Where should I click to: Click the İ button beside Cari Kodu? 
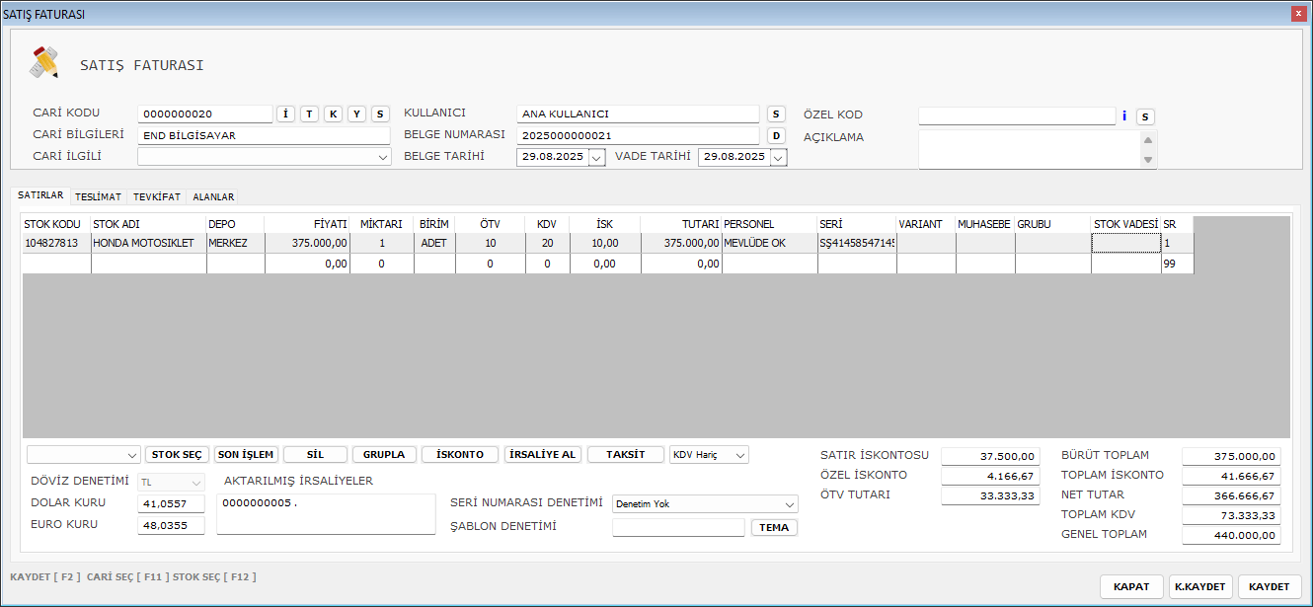click(x=285, y=114)
